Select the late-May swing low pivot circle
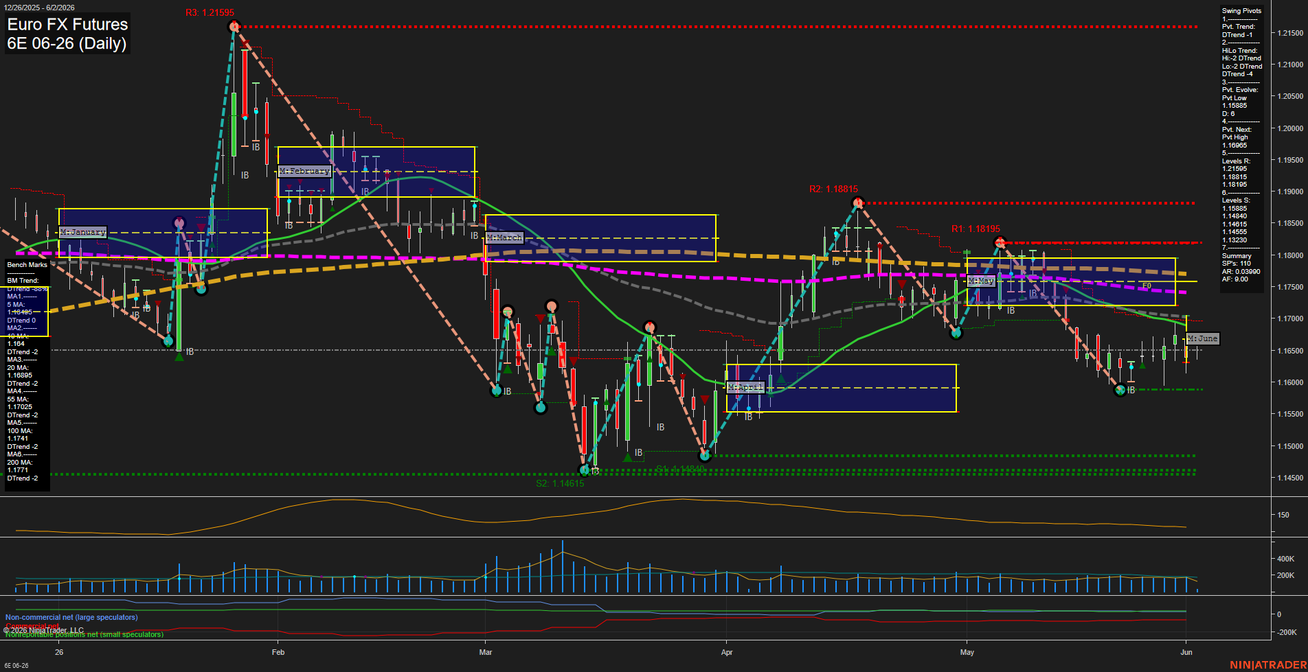The height and width of the screenshot is (672, 1308). click(1120, 390)
